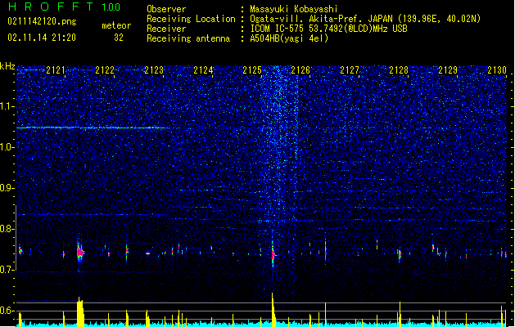This screenshot has height=327, width=515.
Task: Click the magenta meteor echo near 2125
Action: (x=273, y=254)
